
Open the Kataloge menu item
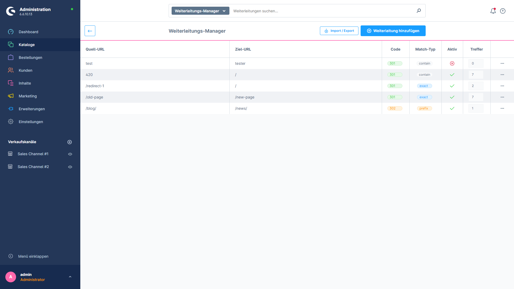pos(40,45)
